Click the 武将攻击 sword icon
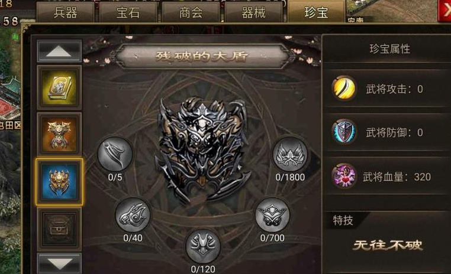 pyautogui.click(x=344, y=88)
